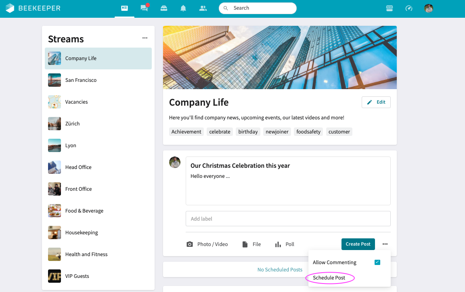Click Edit on Company Life stream

pos(376,102)
